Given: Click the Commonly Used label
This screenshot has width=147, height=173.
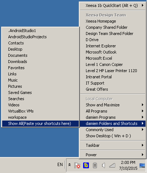Looking at the screenshot, I should coord(99,130).
